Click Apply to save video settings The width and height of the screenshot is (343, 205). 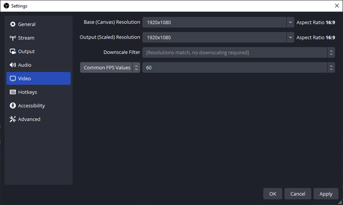pos(326,194)
